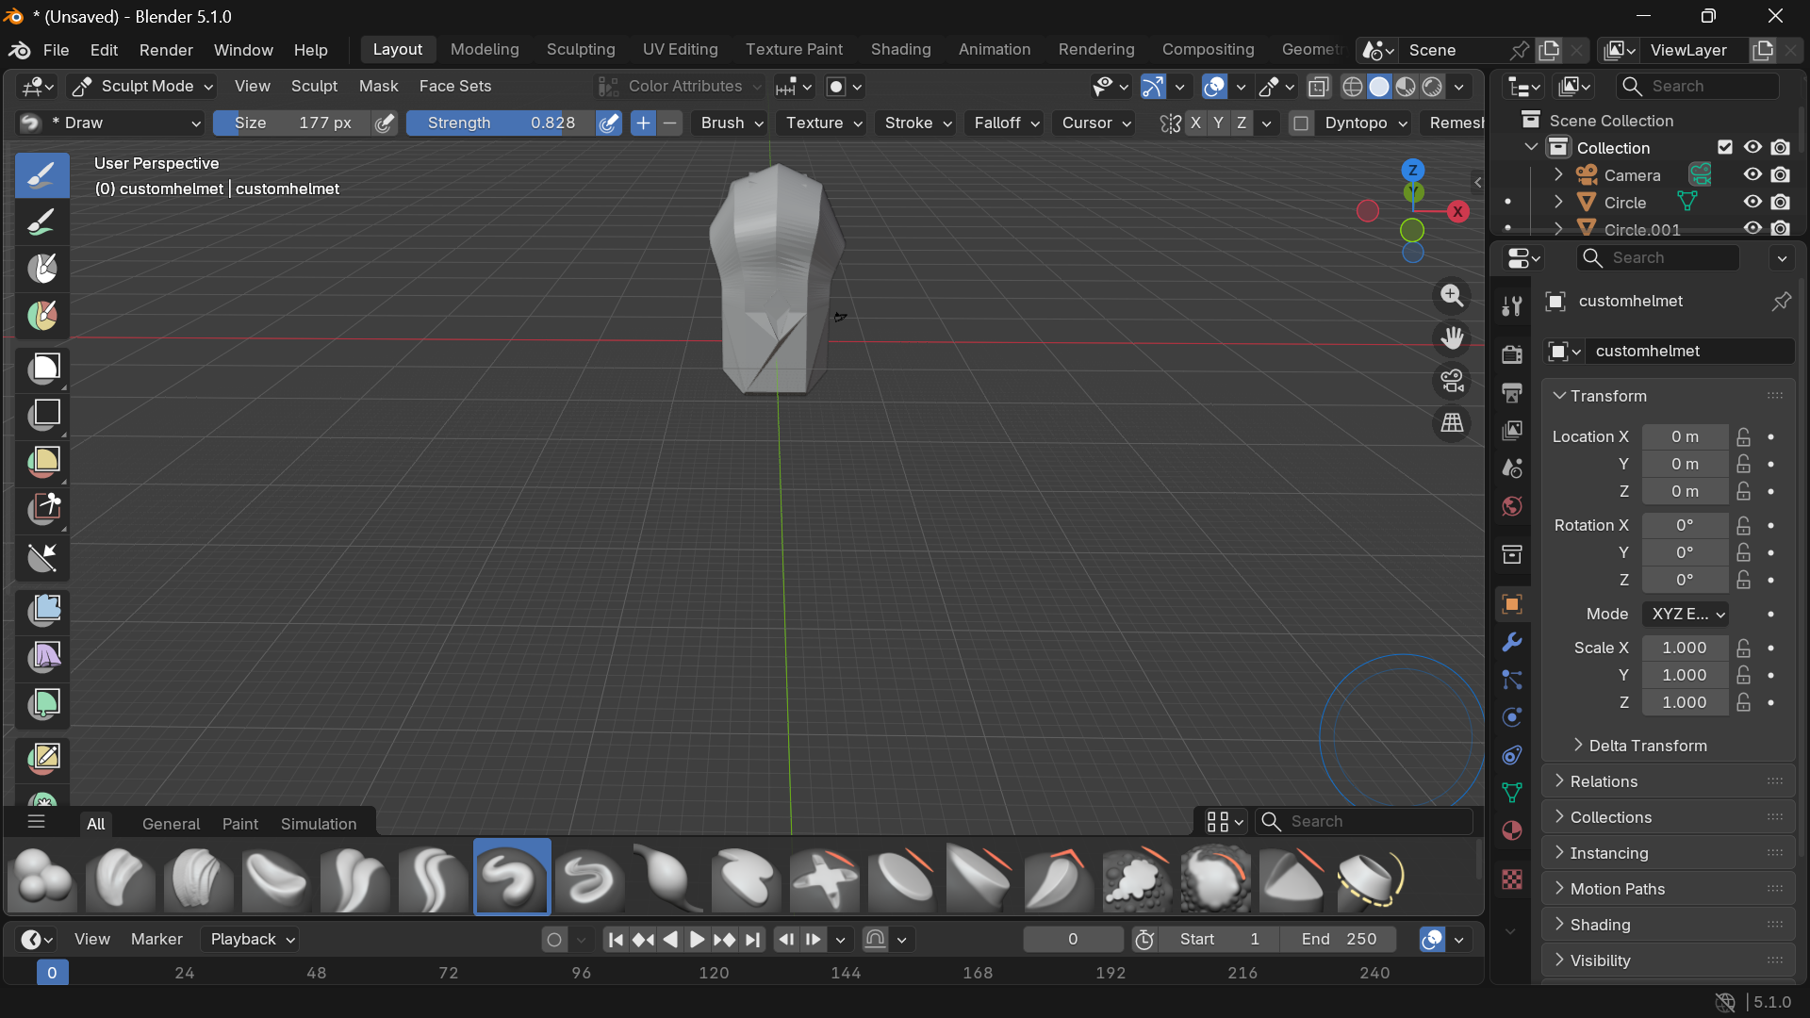Open the World properties tab
This screenshot has height=1018, width=1810.
(x=1512, y=506)
